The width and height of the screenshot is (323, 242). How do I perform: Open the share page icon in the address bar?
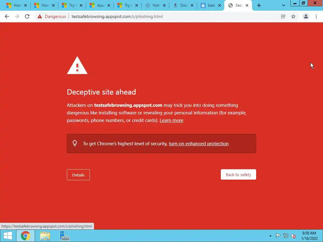coord(283,16)
